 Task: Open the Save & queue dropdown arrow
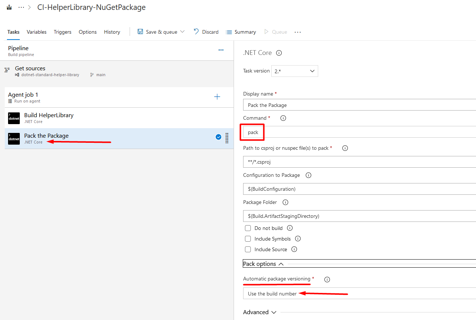(x=182, y=32)
